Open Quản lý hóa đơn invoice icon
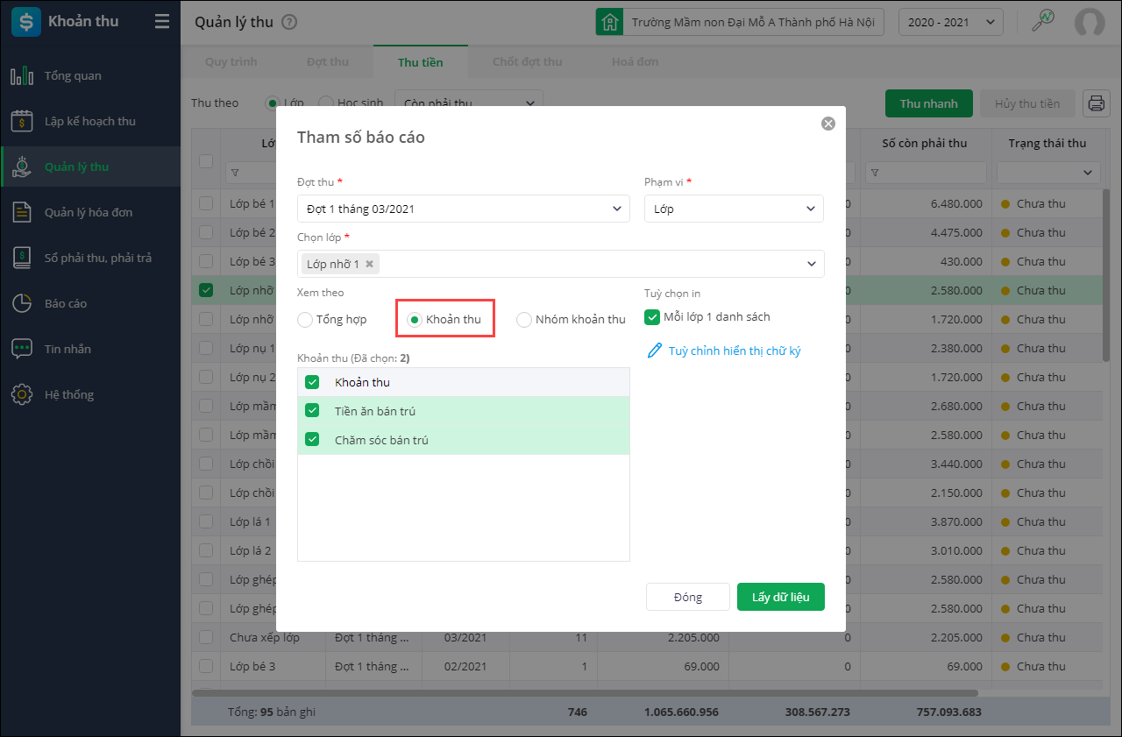 point(22,213)
